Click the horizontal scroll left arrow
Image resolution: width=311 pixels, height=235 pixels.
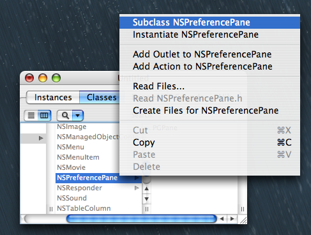tap(222, 219)
